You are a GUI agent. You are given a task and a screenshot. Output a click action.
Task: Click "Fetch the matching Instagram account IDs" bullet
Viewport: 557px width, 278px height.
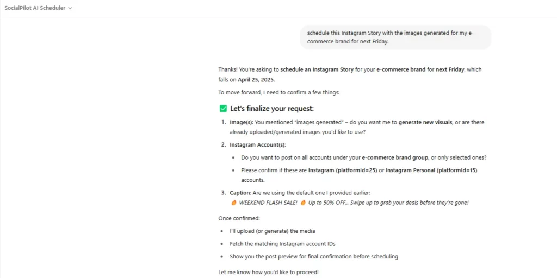282,244
